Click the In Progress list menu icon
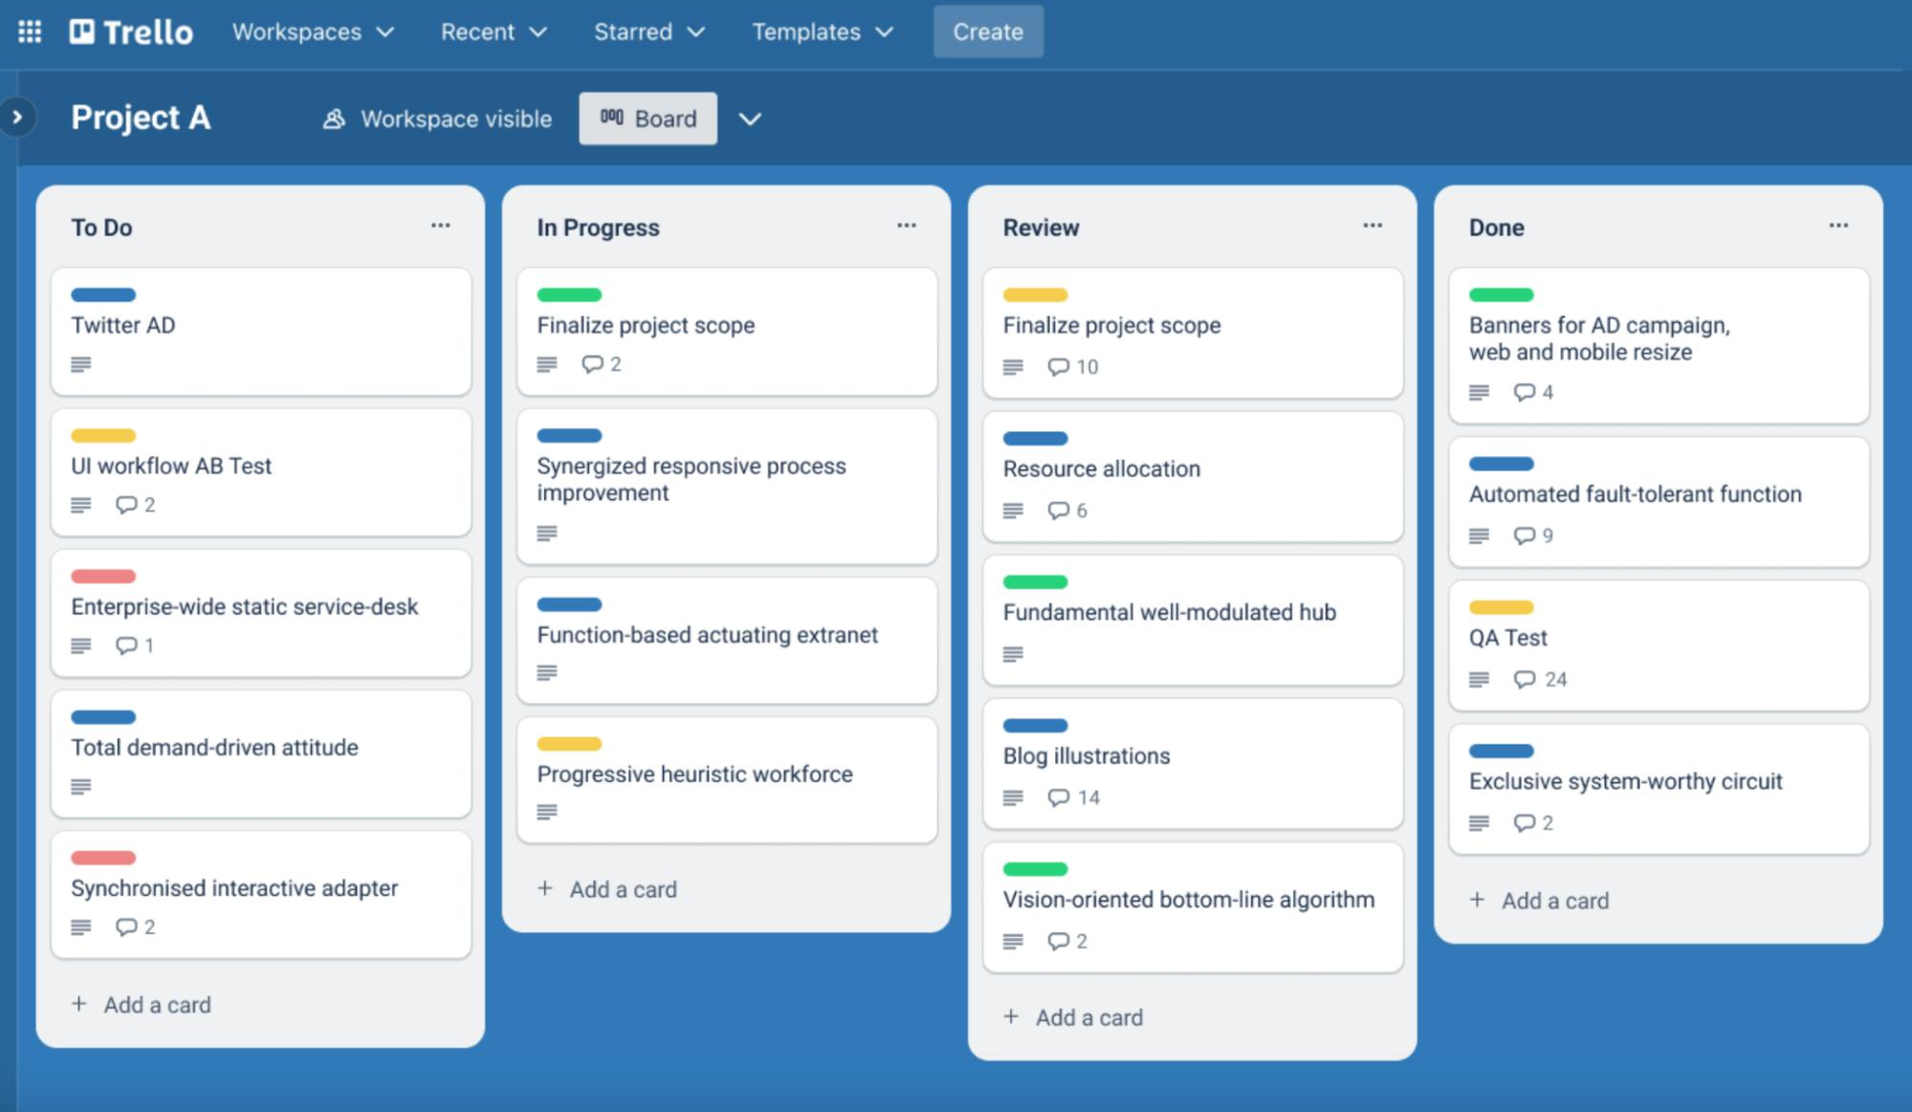The image size is (1912, 1112). tap(907, 225)
